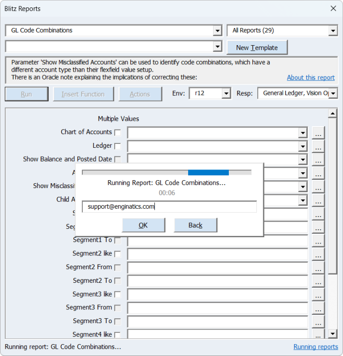Click ellipsis button for Segment3 To row
The image size is (343, 356).
(318, 322)
